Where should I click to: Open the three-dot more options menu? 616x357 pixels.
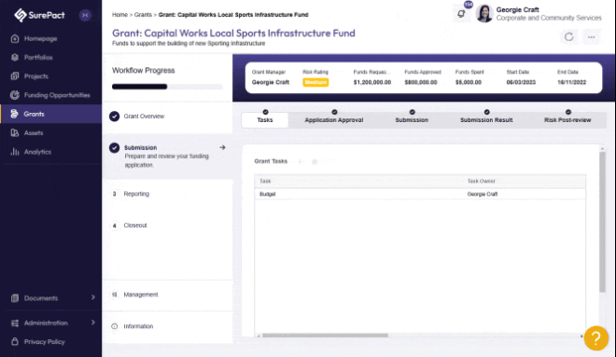coord(591,37)
